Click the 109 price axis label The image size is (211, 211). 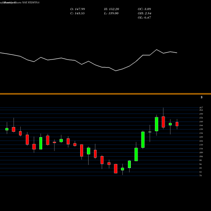[x=201, y=152]
